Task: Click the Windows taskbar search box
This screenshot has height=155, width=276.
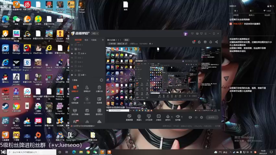Action: tap(32, 152)
